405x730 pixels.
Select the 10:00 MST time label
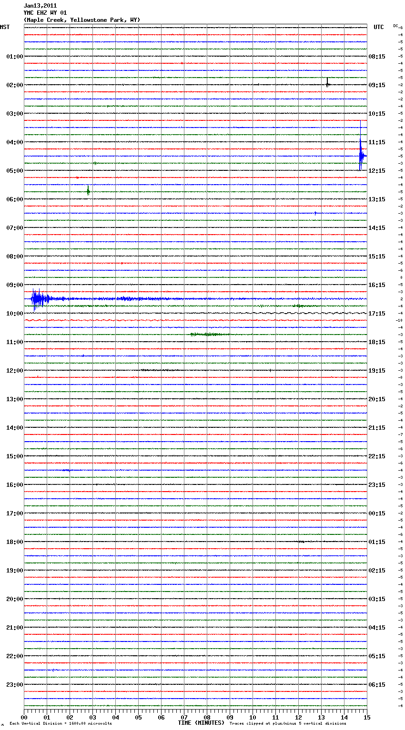(x=14, y=314)
